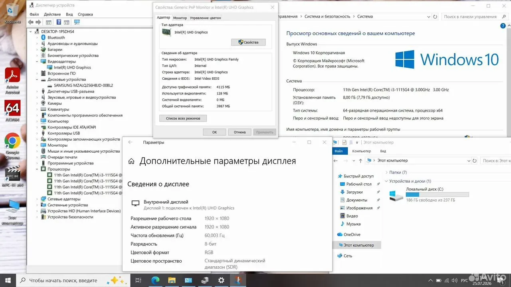This screenshot has width=511, height=287.
Task: Collapse the Устройства и диски group
Action: point(386,181)
